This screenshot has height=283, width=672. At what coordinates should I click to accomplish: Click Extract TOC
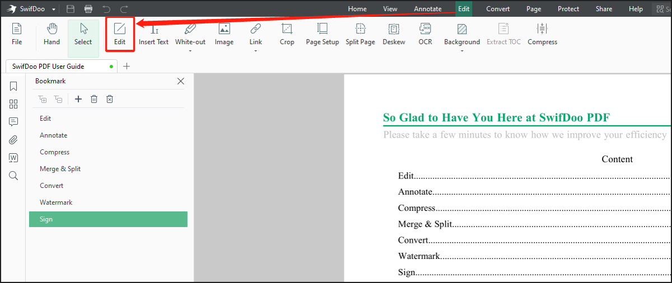coord(503,34)
